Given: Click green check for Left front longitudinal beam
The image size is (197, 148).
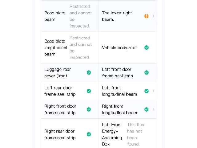Looking at the screenshot, I should pos(147,91).
